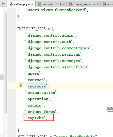
Task: Click 'users.views.CustomBackend' string
Action: (x=57, y=10)
